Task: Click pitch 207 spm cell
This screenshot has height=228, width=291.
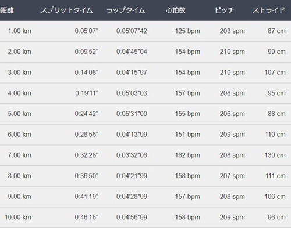Action: [x=232, y=176]
